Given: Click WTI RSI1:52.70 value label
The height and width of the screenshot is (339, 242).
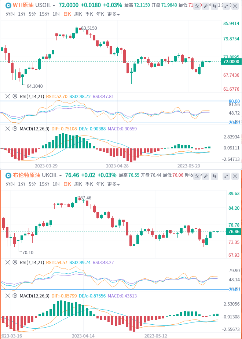Looking at the screenshot, I should click(57, 97).
